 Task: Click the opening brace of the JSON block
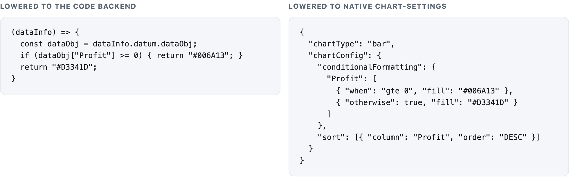(x=302, y=32)
